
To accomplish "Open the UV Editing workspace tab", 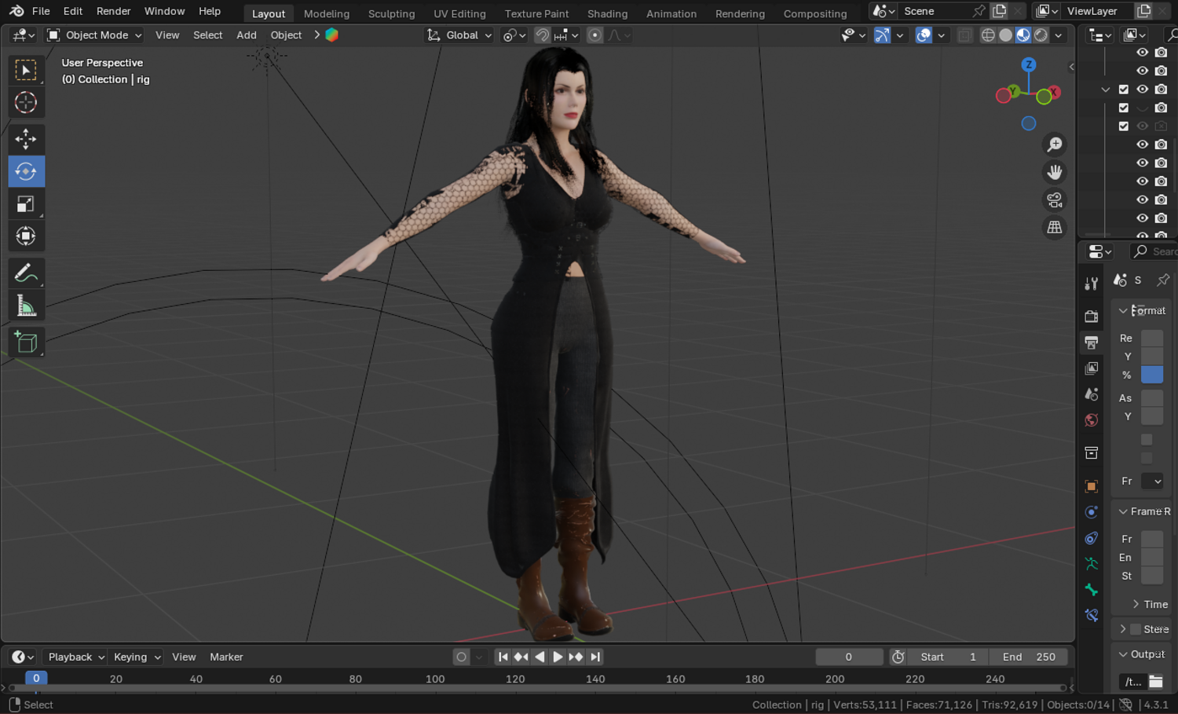I will coord(459,13).
